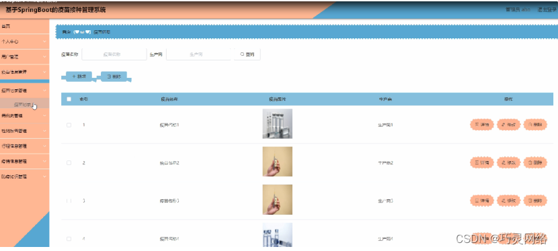The width and height of the screenshot is (558, 251).
Task: Open 详情 details for row 3
Action: click(482, 201)
